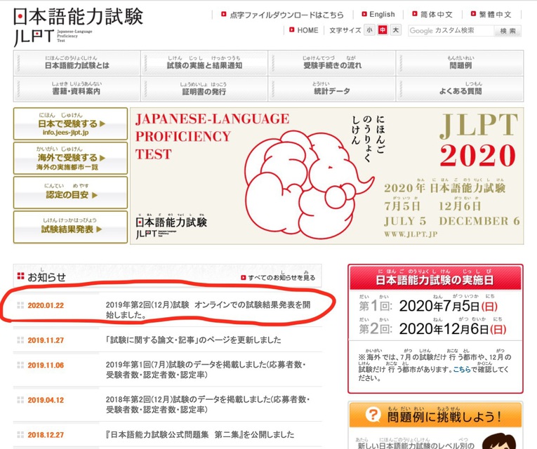Image resolution: width=537 pixels, height=449 pixels.
Task: Switch site language to English
Action: click(x=382, y=14)
